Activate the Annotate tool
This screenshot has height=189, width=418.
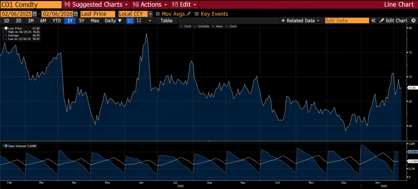[x=202, y=26]
